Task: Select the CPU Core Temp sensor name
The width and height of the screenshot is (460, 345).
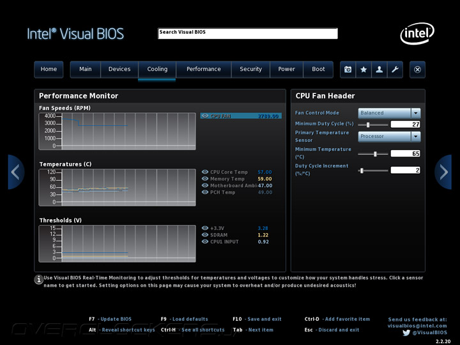Action: tap(229, 172)
